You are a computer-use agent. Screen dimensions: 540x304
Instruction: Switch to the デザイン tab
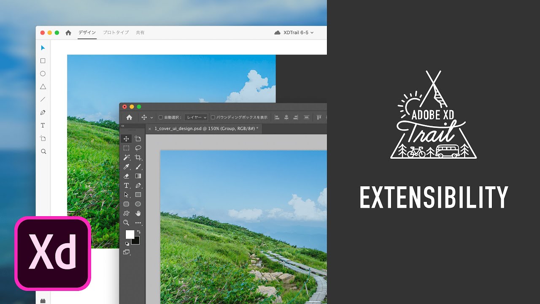coord(87,33)
